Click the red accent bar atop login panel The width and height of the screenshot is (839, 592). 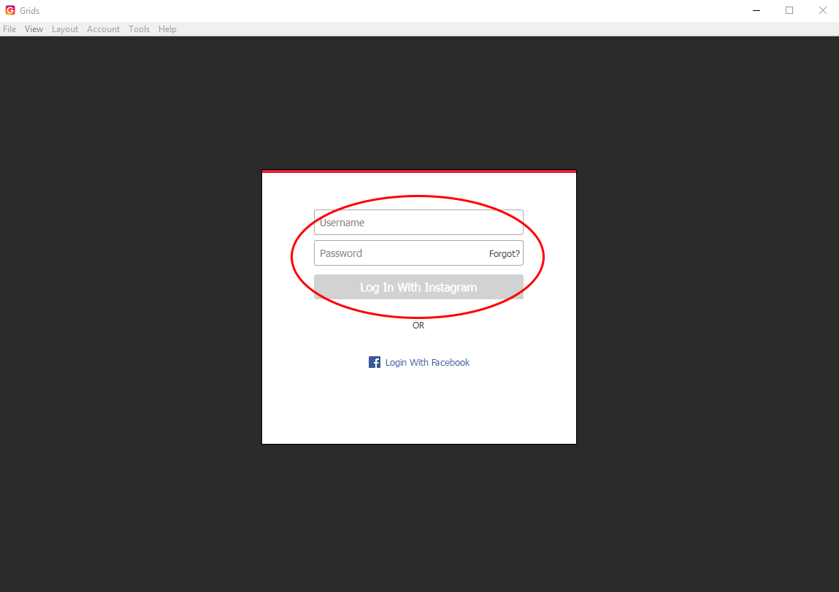point(419,172)
